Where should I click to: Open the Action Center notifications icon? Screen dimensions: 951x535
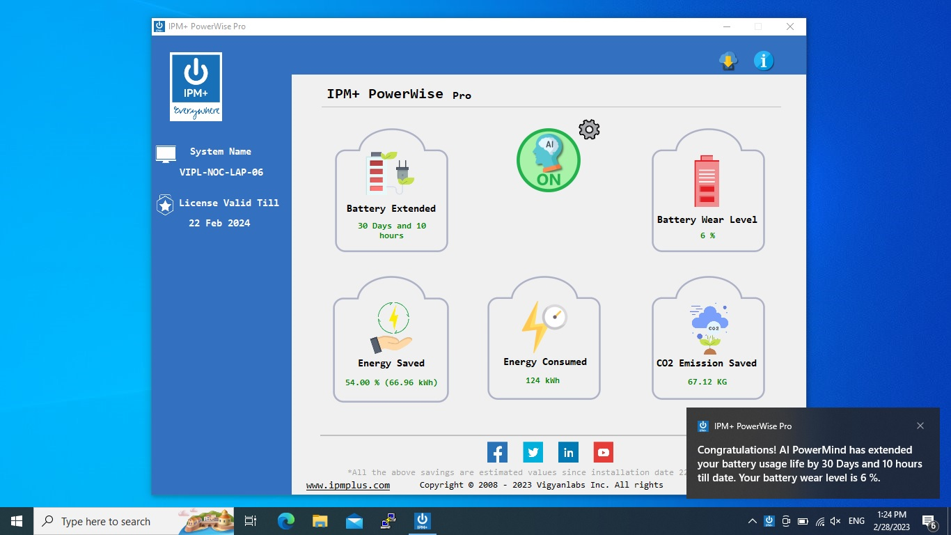click(929, 521)
